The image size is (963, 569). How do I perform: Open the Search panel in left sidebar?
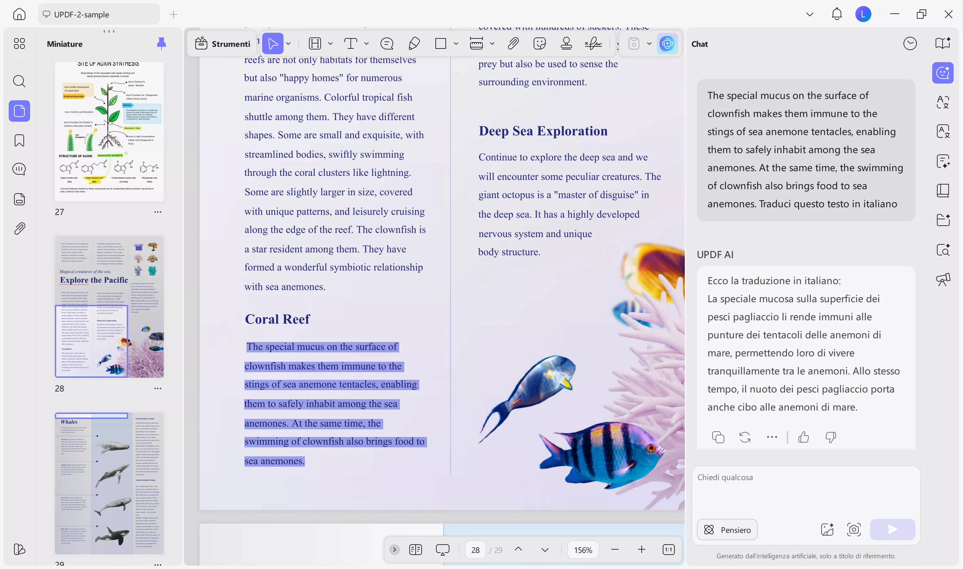(19, 81)
